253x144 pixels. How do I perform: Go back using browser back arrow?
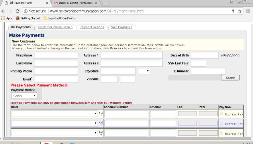[x=3, y=11]
